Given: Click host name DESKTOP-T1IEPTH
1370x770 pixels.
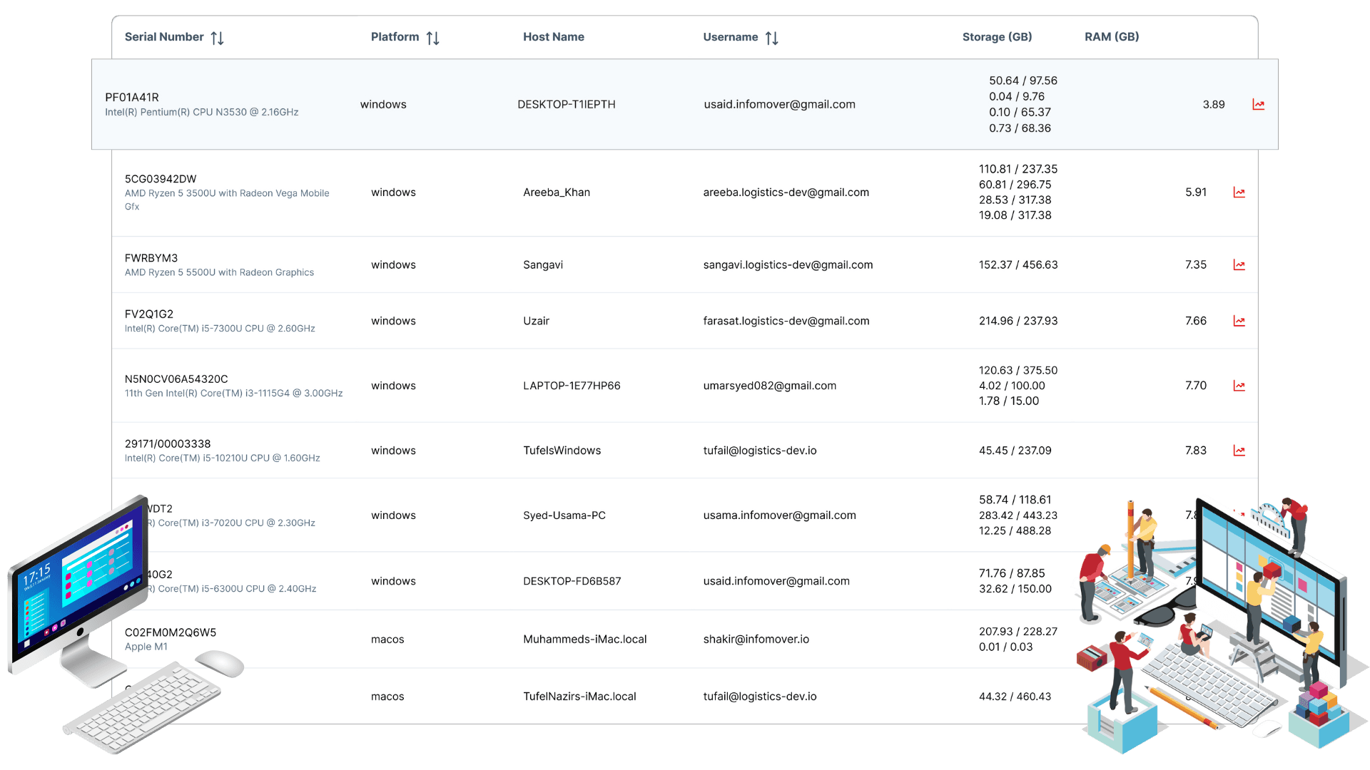Looking at the screenshot, I should (x=567, y=104).
